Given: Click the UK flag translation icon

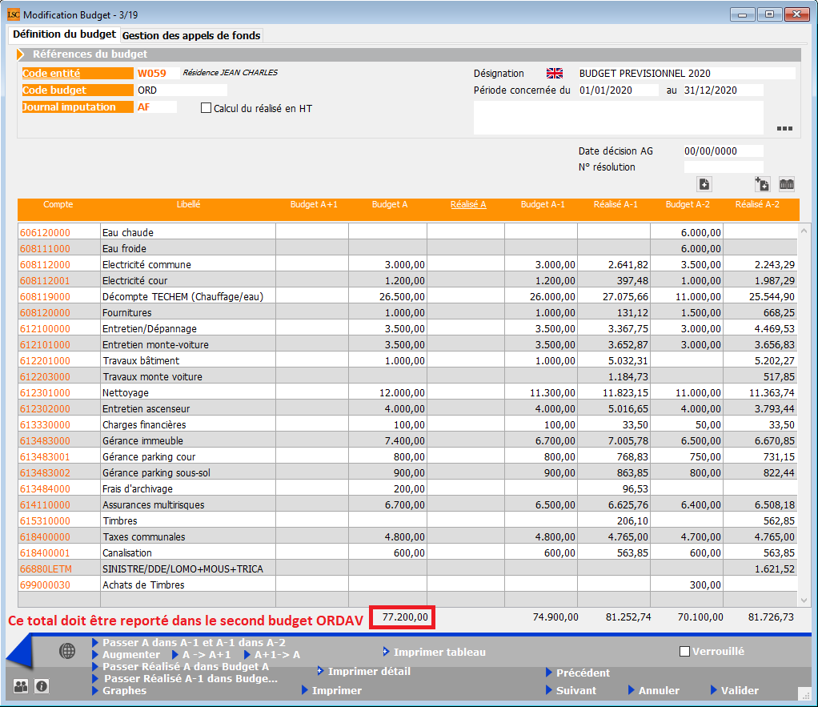Looking at the screenshot, I should click(555, 74).
